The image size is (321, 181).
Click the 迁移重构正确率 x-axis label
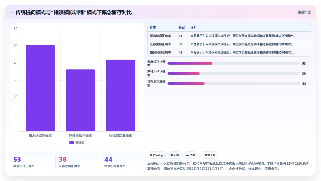81,136
